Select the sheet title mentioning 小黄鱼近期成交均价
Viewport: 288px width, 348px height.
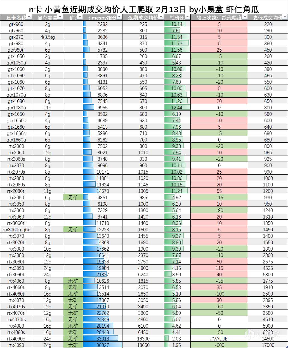click(x=144, y=9)
